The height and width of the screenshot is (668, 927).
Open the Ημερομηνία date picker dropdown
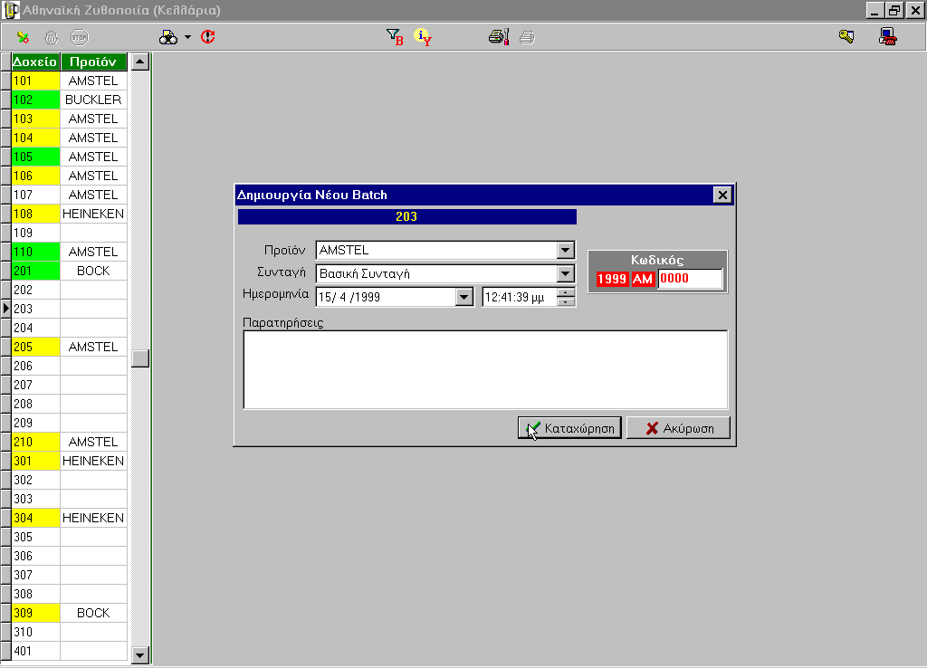click(x=463, y=297)
